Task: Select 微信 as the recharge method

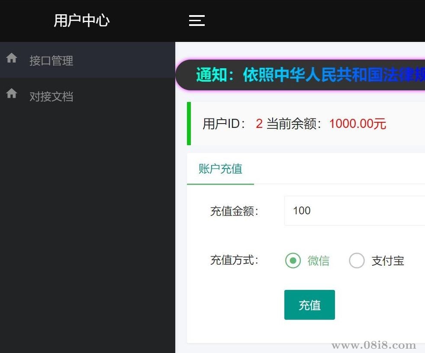Action: pos(307,261)
